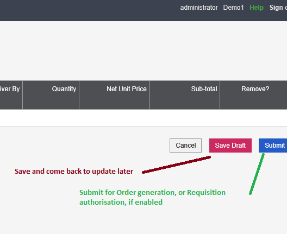Viewport: 287px width, 234px height.
Task: Click the red 'Save and come back' annotation
Action: pyautogui.click(x=74, y=172)
